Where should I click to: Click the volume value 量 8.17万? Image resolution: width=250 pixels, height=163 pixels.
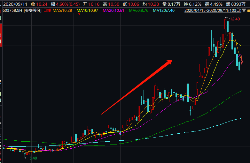(171, 4)
